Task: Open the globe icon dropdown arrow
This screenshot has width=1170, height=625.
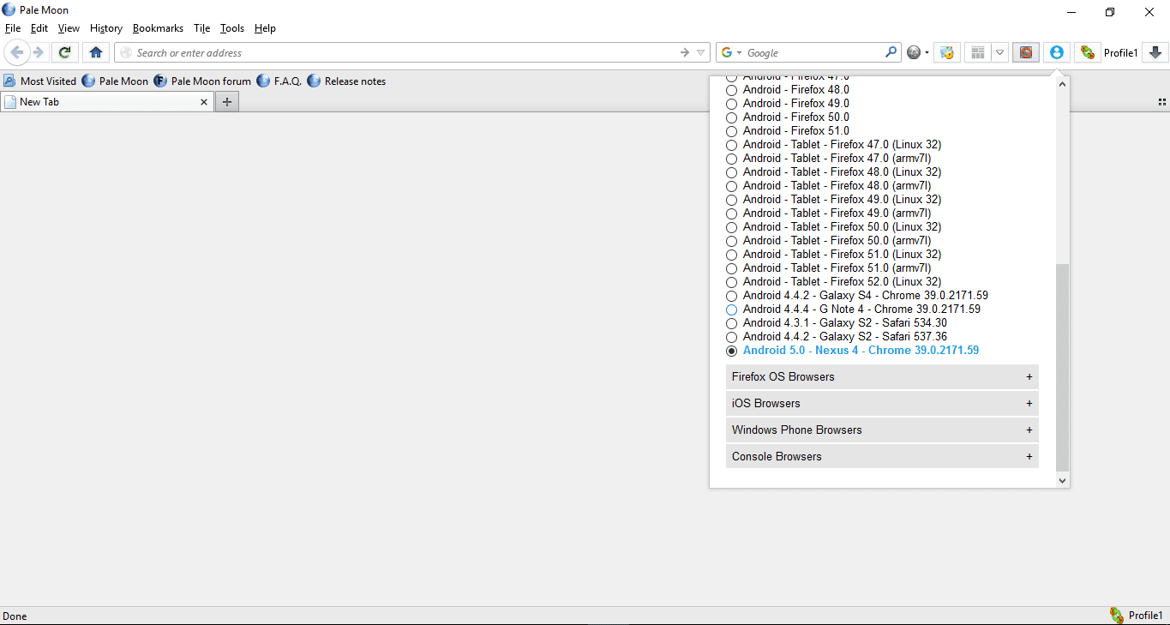Action: (927, 53)
